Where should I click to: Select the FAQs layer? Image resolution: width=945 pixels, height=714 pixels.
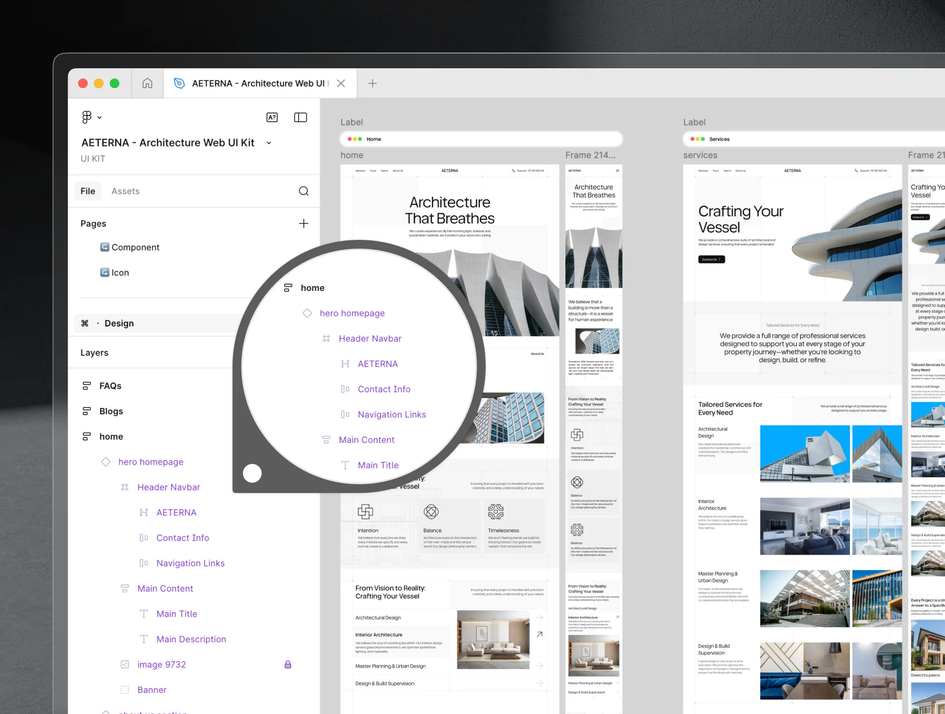(x=110, y=386)
